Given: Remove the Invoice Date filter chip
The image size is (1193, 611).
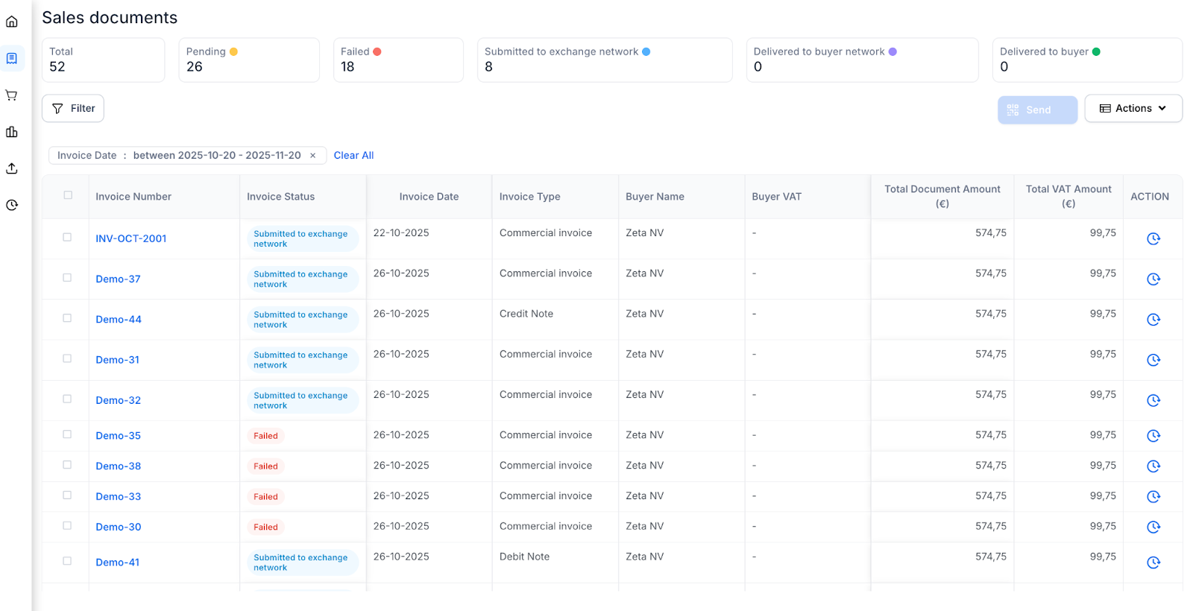Looking at the screenshot, I should pyautogui.click(x=313, y=156).
